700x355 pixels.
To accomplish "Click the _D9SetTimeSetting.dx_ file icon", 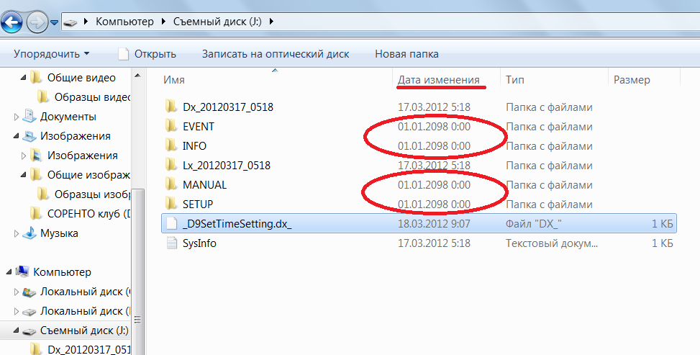I will click(x=171, y=224).
